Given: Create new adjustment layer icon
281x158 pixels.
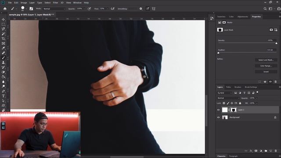Looking at the screenshot, I should [261, 151].
